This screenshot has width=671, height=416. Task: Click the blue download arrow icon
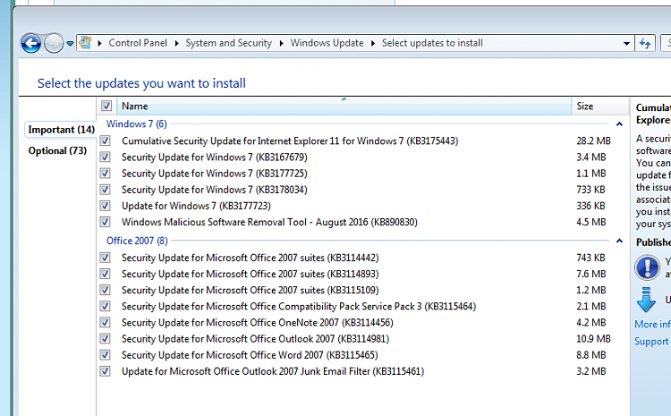(646, 300)
